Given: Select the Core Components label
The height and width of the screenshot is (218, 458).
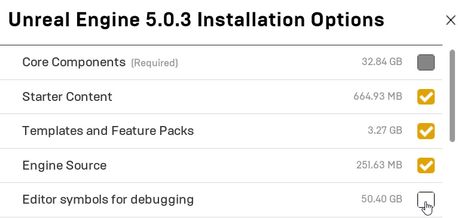Looking at the screenshot, I should click(x=74, y=62).
